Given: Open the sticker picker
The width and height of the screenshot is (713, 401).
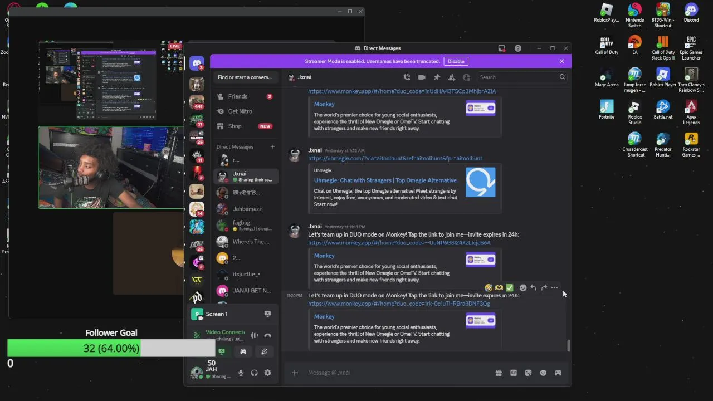Looking at the screenshot, I should (528, 373).
